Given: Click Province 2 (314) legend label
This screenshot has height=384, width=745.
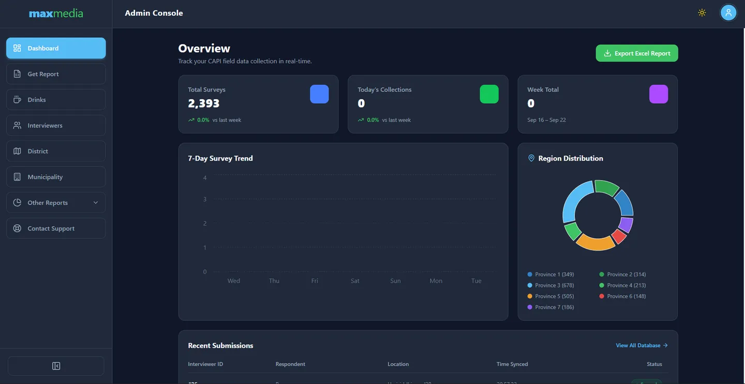Looking at the screenshot, I should [x=627, y=274].
